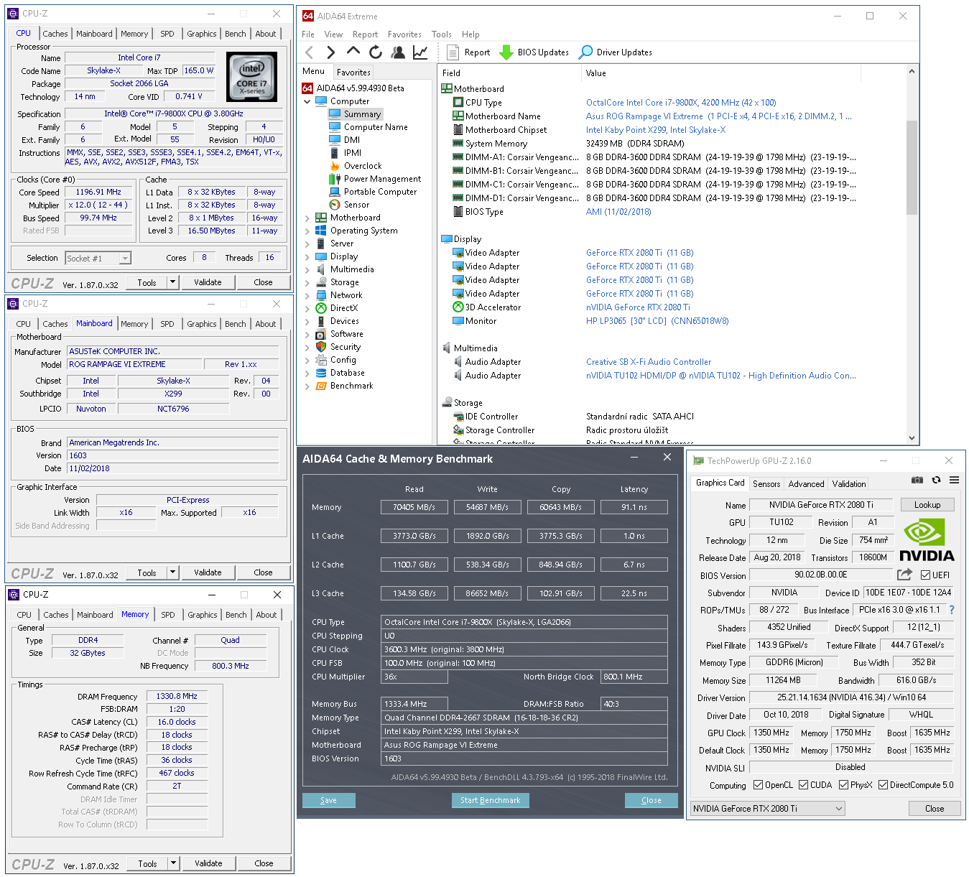Click the GeForce RTX 2080 Ti 3D Accelerator link
The height and width of the screenshot is (877, 969).
coord(638,307)
